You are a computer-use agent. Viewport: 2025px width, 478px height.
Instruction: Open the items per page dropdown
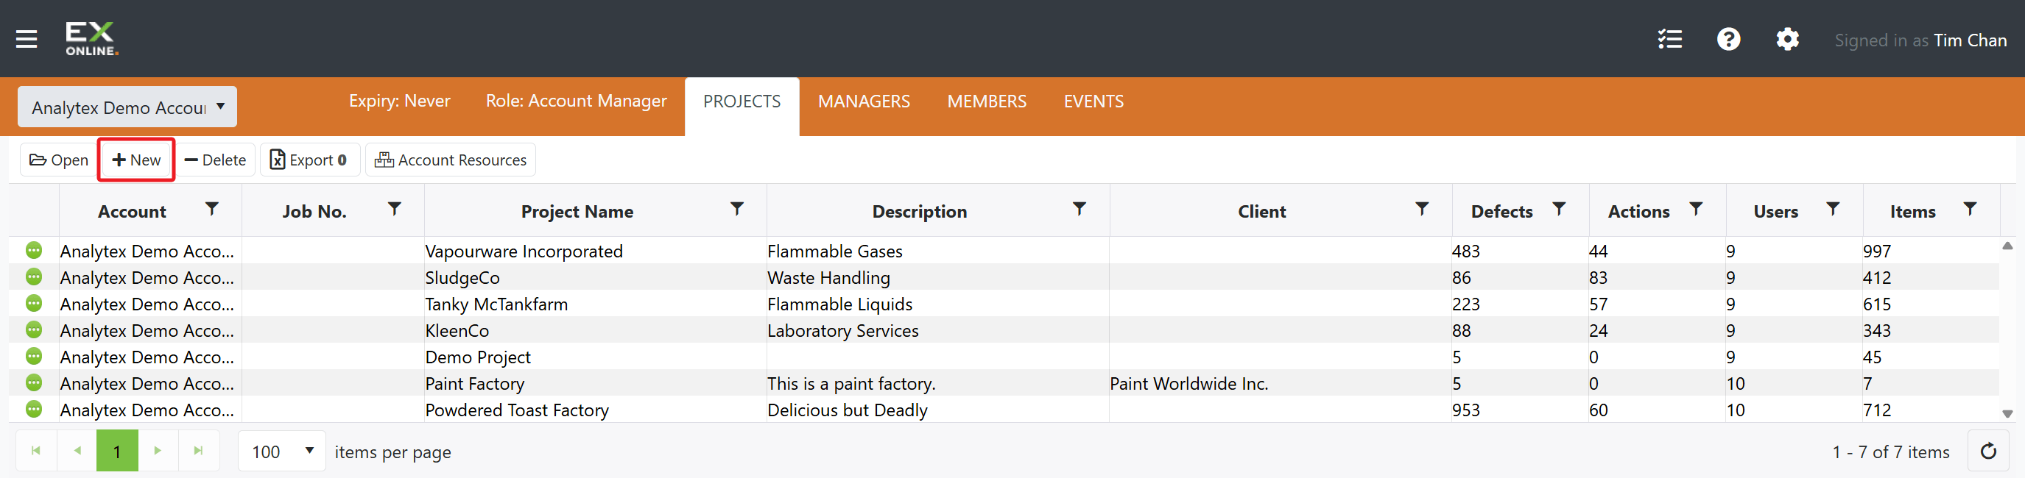click(x=282, y=452)
